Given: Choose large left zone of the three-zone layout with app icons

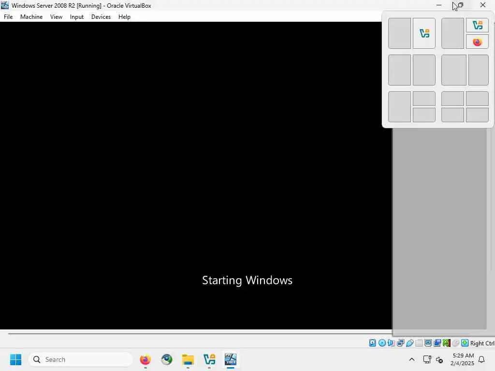Looking at the screenshot, I should pos(452,33).
